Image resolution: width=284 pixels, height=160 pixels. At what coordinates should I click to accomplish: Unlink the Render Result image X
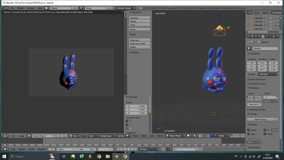[x=66, y=136]
